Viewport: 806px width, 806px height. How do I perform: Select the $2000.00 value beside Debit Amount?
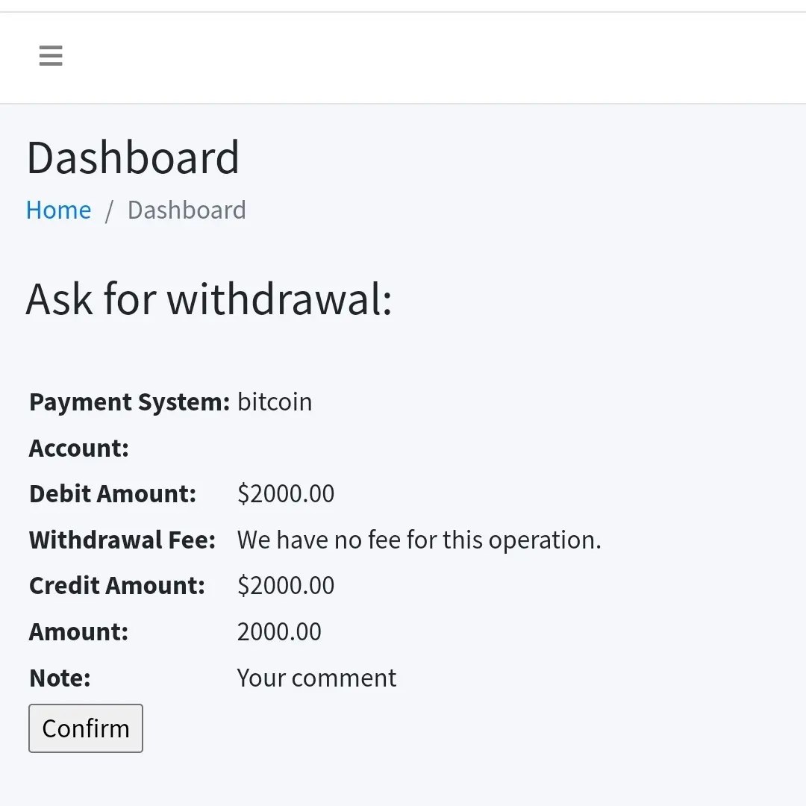coord(286,494)
